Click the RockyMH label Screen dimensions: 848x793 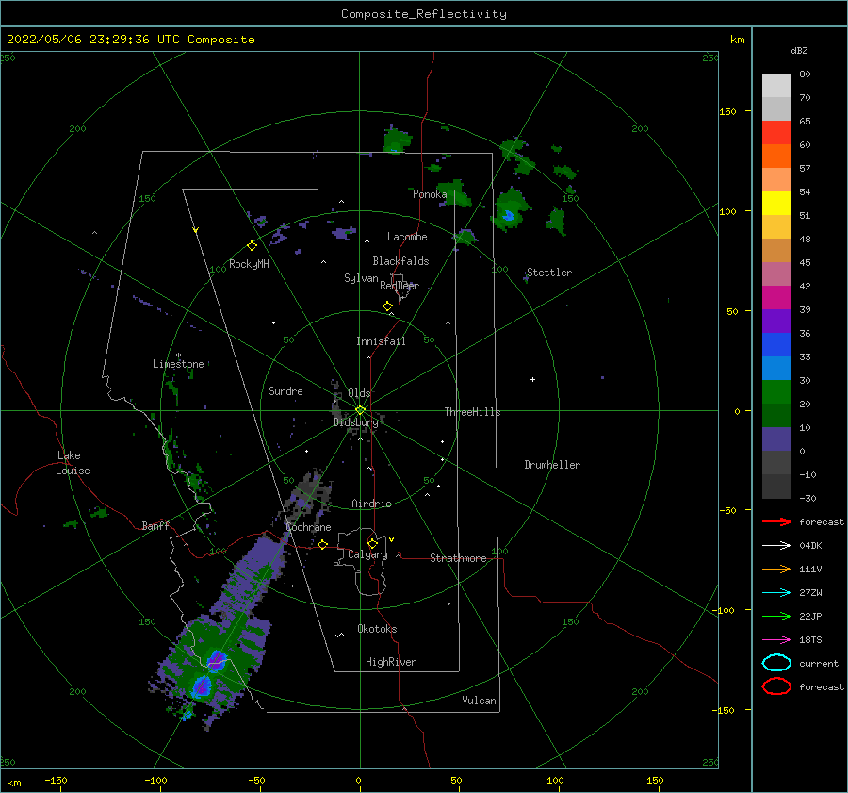[x=249, y=264]
